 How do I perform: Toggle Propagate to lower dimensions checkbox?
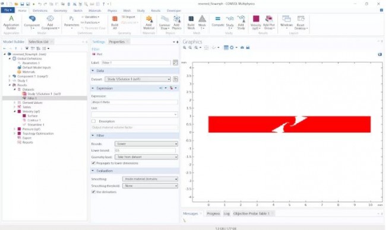(x=93, y=163)
